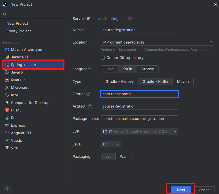The height and width of the screenshot is (194, 219).
Task: Click the Express ex icon
Action: pos(7,125)
